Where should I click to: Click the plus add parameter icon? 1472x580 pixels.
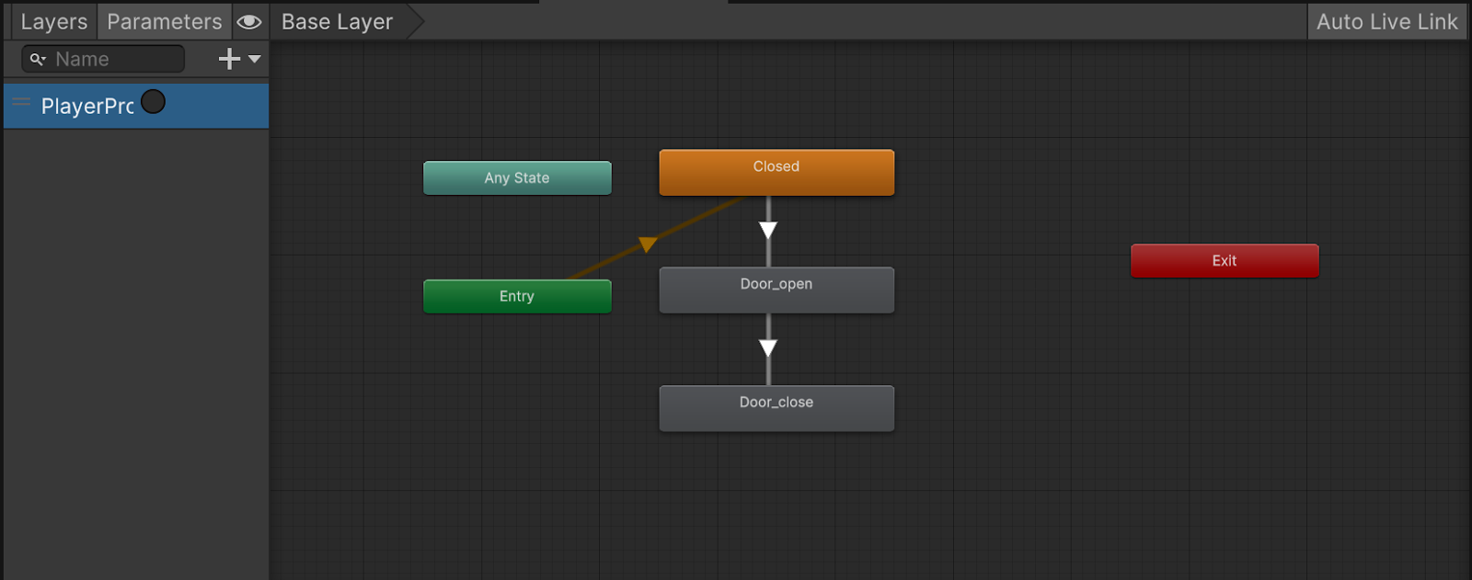click(x=229, y=59)
